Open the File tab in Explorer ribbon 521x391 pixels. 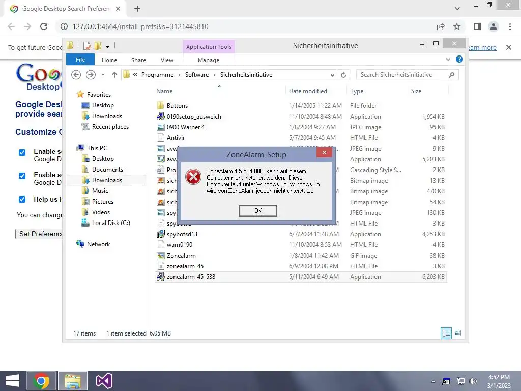[80, 60]
